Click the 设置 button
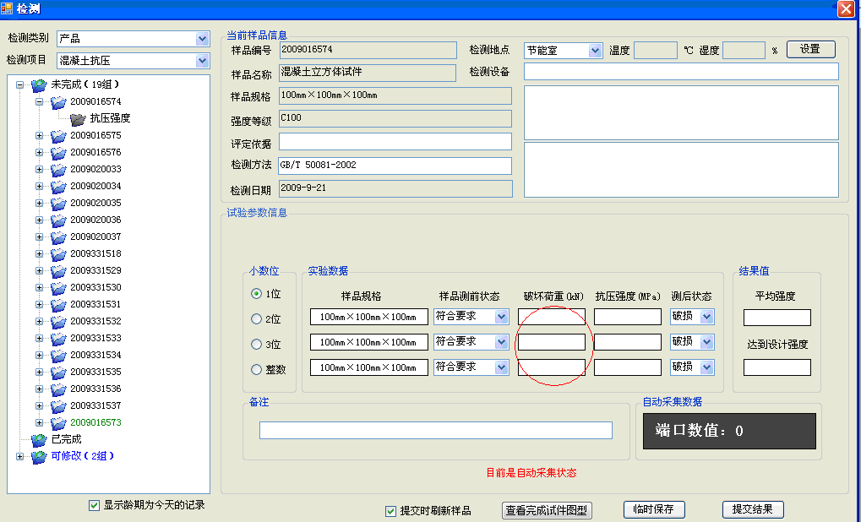861x522 pixels. 810,50
